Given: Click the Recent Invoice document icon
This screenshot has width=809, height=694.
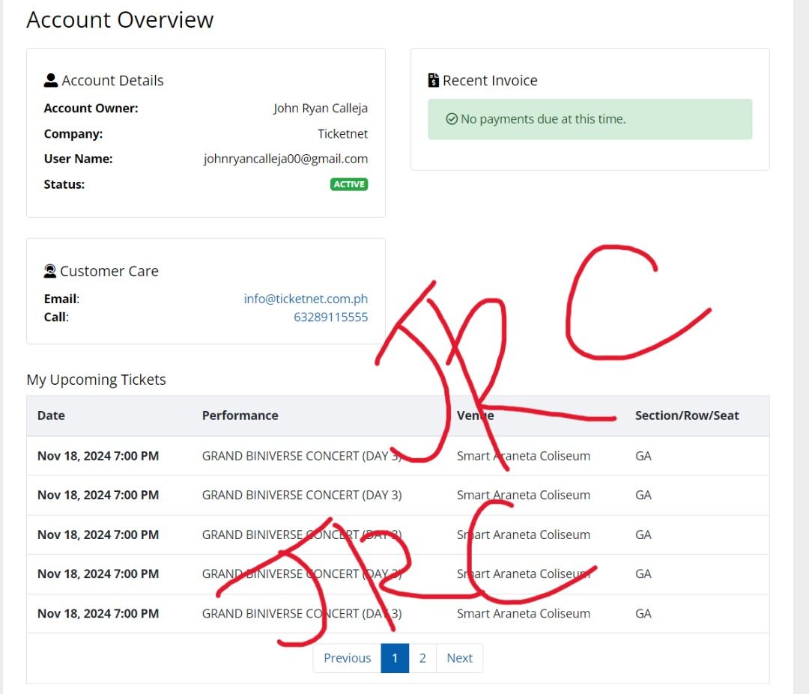Looking at the screenshot, I should (x=434, y=80).
